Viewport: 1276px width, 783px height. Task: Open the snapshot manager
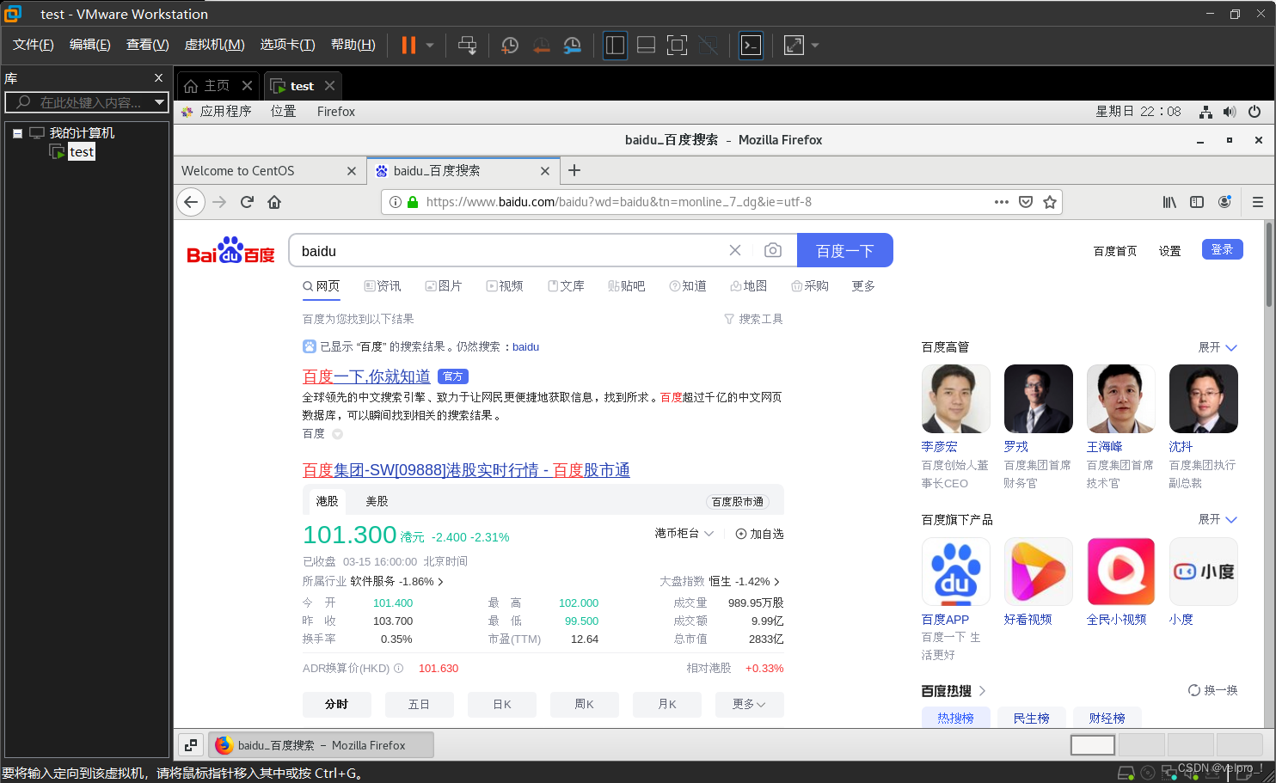[x=573, y=45]
